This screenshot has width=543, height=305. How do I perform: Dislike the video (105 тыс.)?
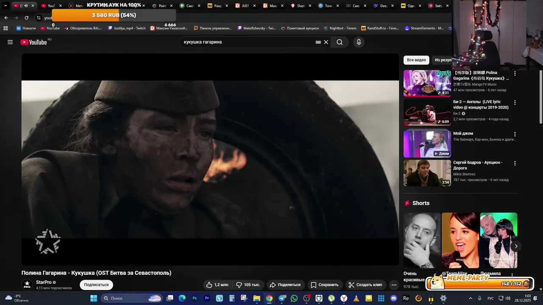(248, 285)
